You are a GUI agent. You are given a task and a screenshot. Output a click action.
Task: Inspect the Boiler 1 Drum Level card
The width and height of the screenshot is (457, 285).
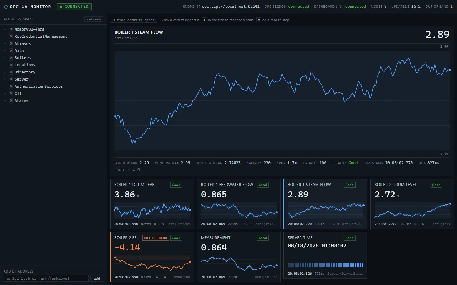(x=152, y=204)
